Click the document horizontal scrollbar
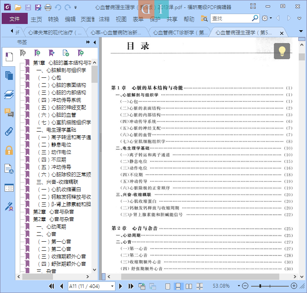307x293 pixels. 200,276
